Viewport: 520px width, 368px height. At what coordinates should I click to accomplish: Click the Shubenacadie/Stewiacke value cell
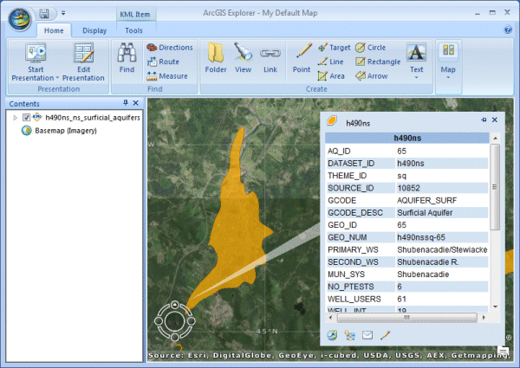coord(442,249)
